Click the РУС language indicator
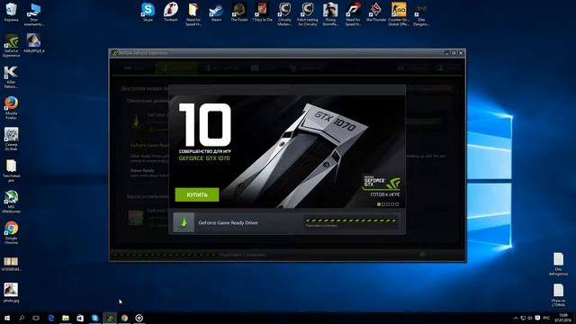The width and height of the screenshot is (576, 324). point(546,318)
